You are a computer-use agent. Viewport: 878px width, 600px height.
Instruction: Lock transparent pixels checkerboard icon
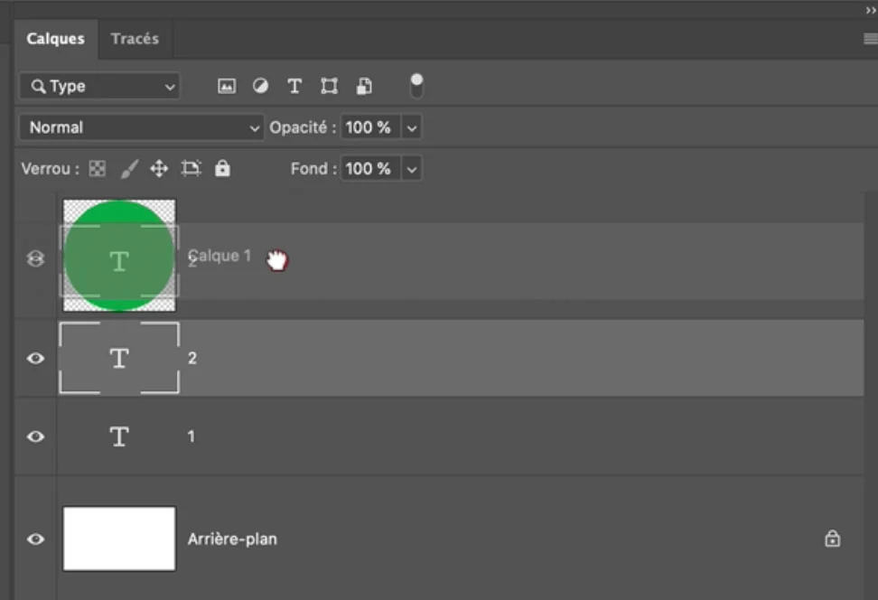coord(98,169)
